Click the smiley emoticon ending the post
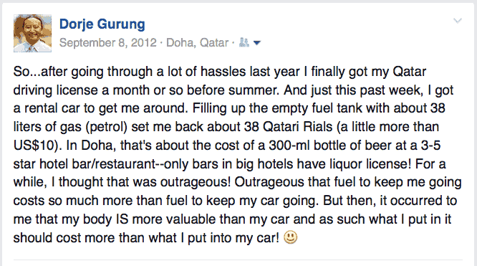The width and height of the screenshot is (477, 266). [291, 237]
